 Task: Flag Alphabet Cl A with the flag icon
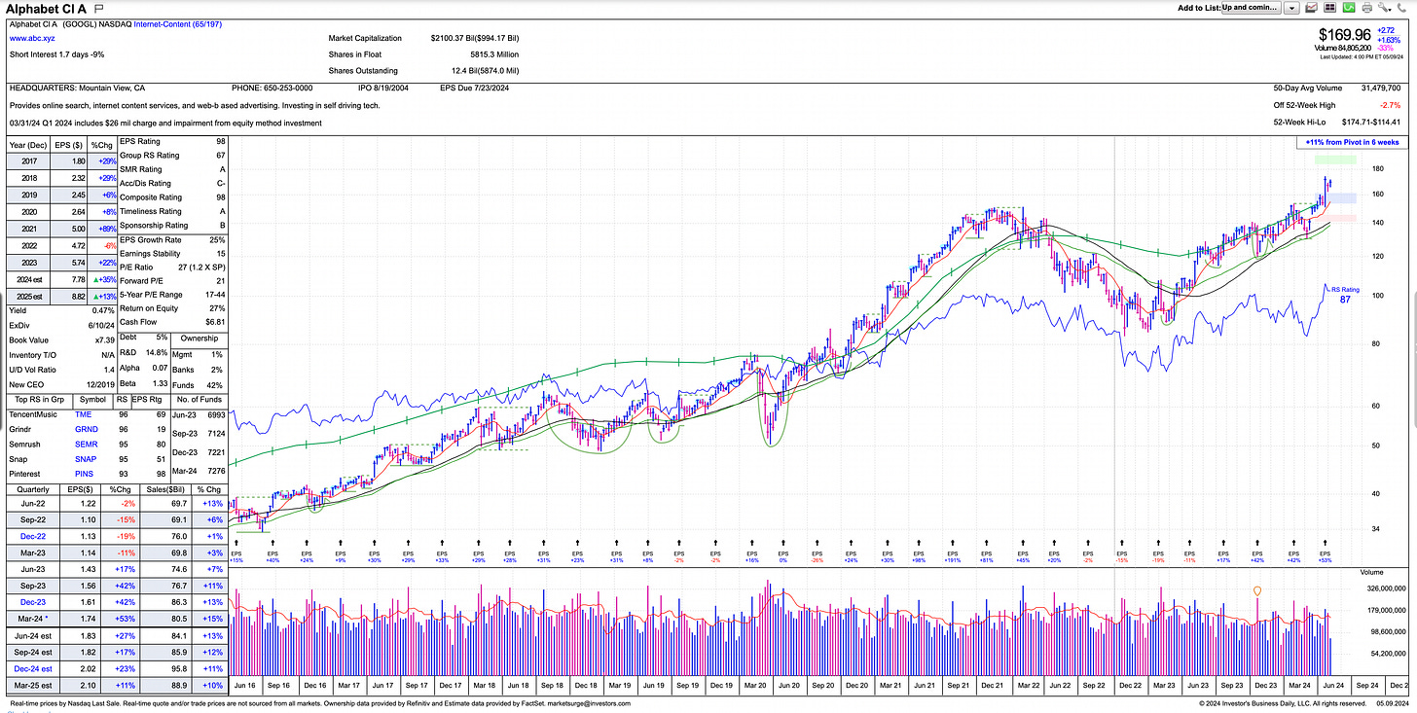(x=98, y=8)
